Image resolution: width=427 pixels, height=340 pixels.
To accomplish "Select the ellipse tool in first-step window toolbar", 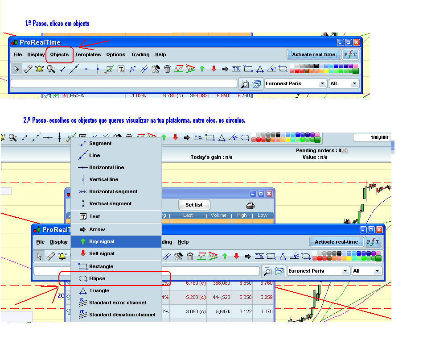I will [283, 69].
